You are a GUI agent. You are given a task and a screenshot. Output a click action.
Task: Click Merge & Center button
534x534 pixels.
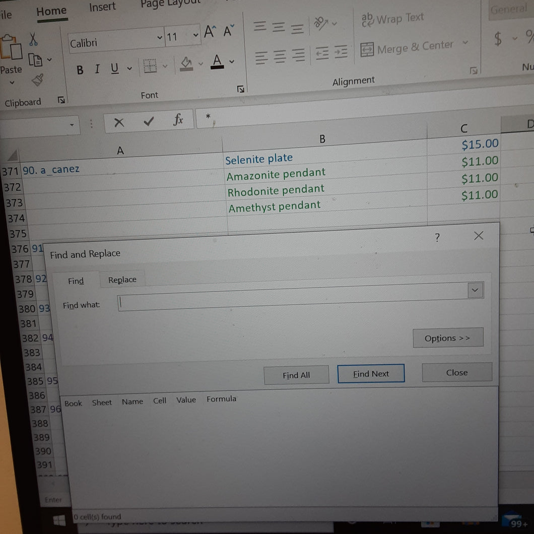point(407,48)
